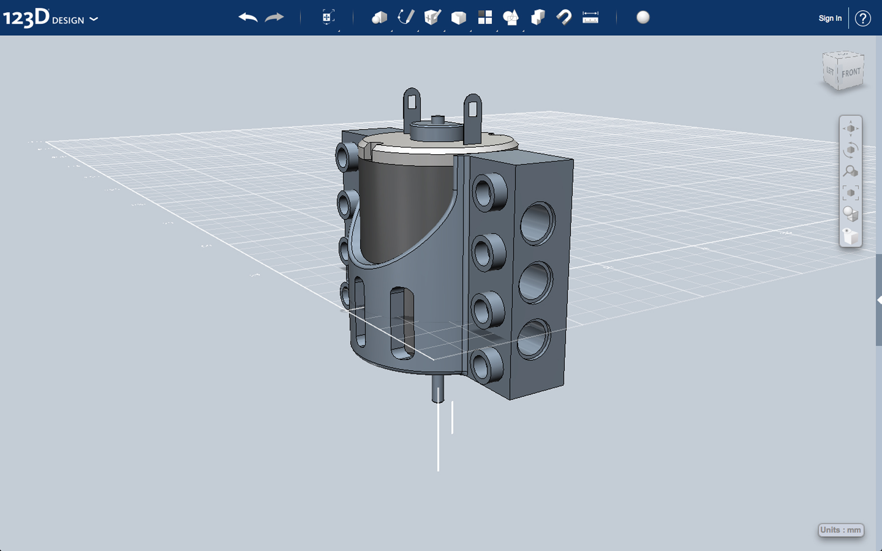Open the Primitives tool
The width and height of the screenshot is (882, 551).
click(x=380, y=18)
